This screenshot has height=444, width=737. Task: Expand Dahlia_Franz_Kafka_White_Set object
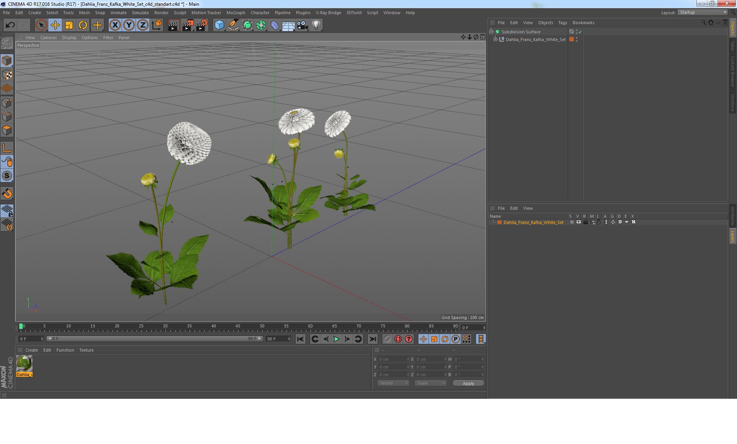(x=496, y=39)
